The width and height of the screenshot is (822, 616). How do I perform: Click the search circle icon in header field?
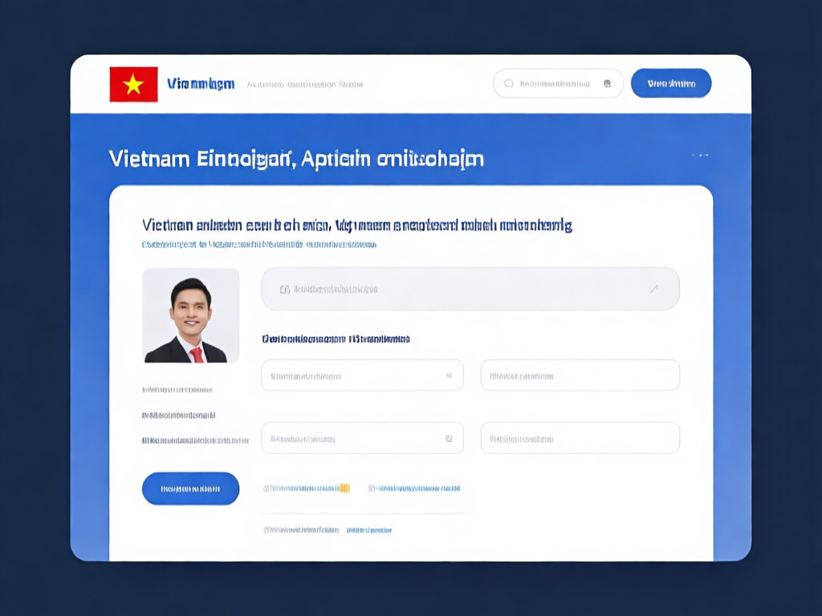pyautogui.click(x=508, y=83)
